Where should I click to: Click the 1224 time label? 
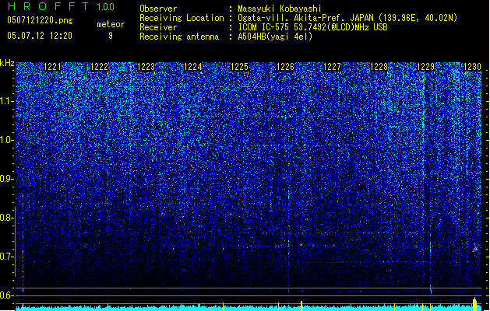click(x=193, y=67)
